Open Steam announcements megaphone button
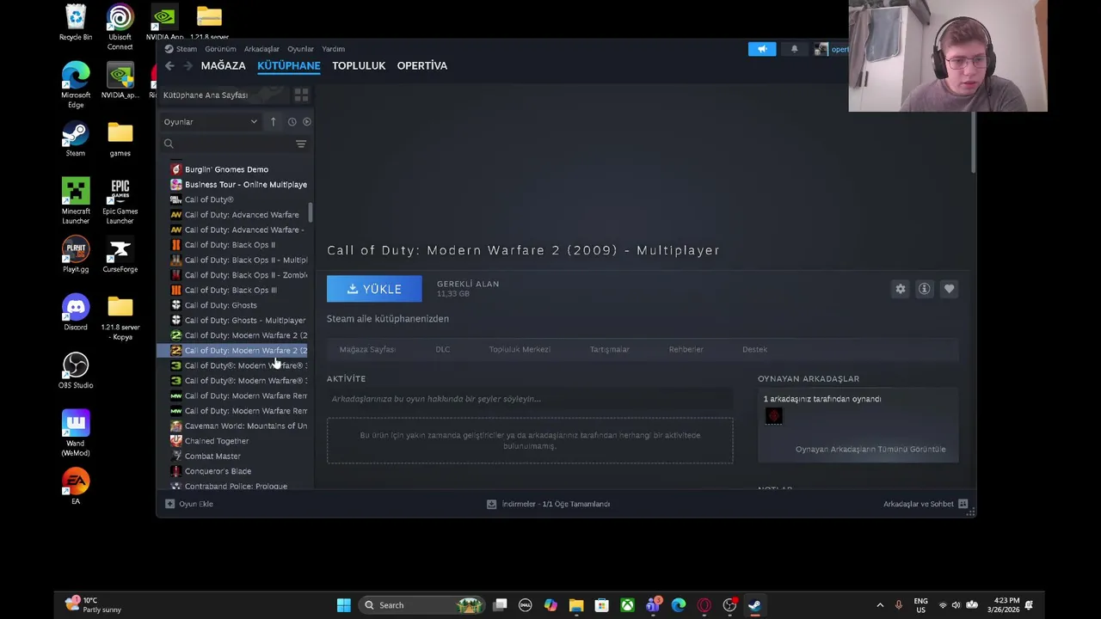 click(x=762, y=49)
